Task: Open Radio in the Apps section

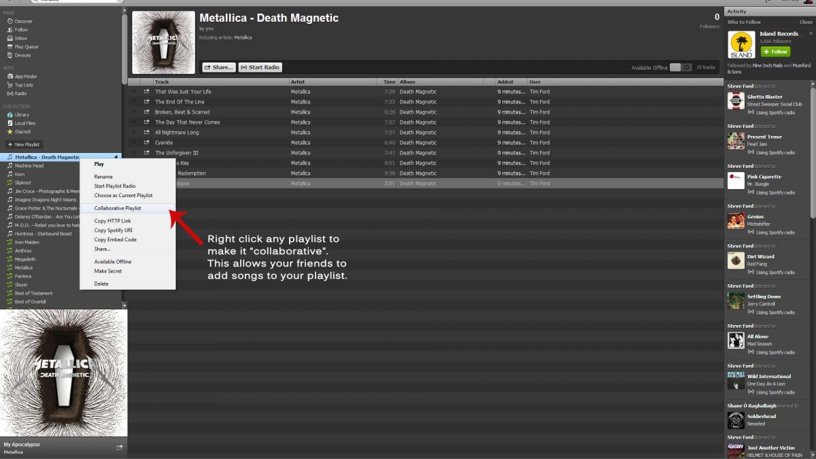Action: 20,93
